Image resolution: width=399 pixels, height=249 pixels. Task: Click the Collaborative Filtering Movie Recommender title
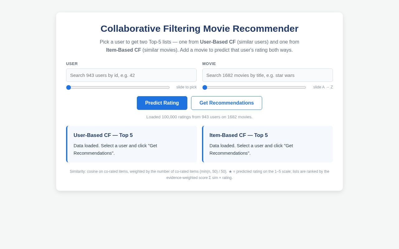coord(199,29)
